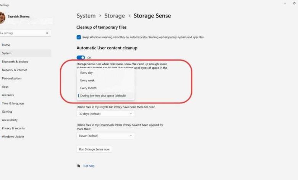Select "Every day" from the schedule list

[86, 72]
